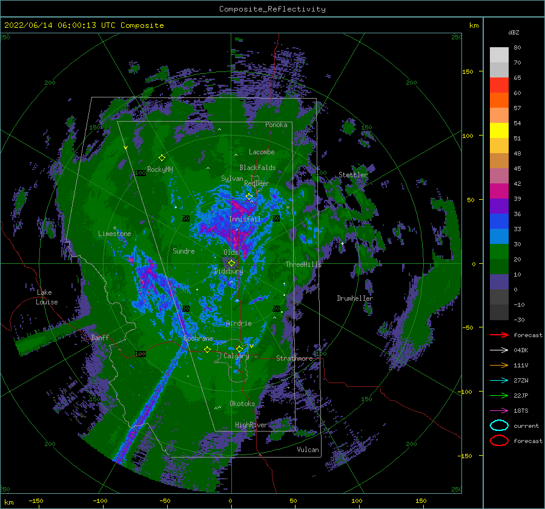Image resolution: width=545 pixels, height=509 pixels.
Task: Click the Sundre map label
Action: (x=183, y=251)
